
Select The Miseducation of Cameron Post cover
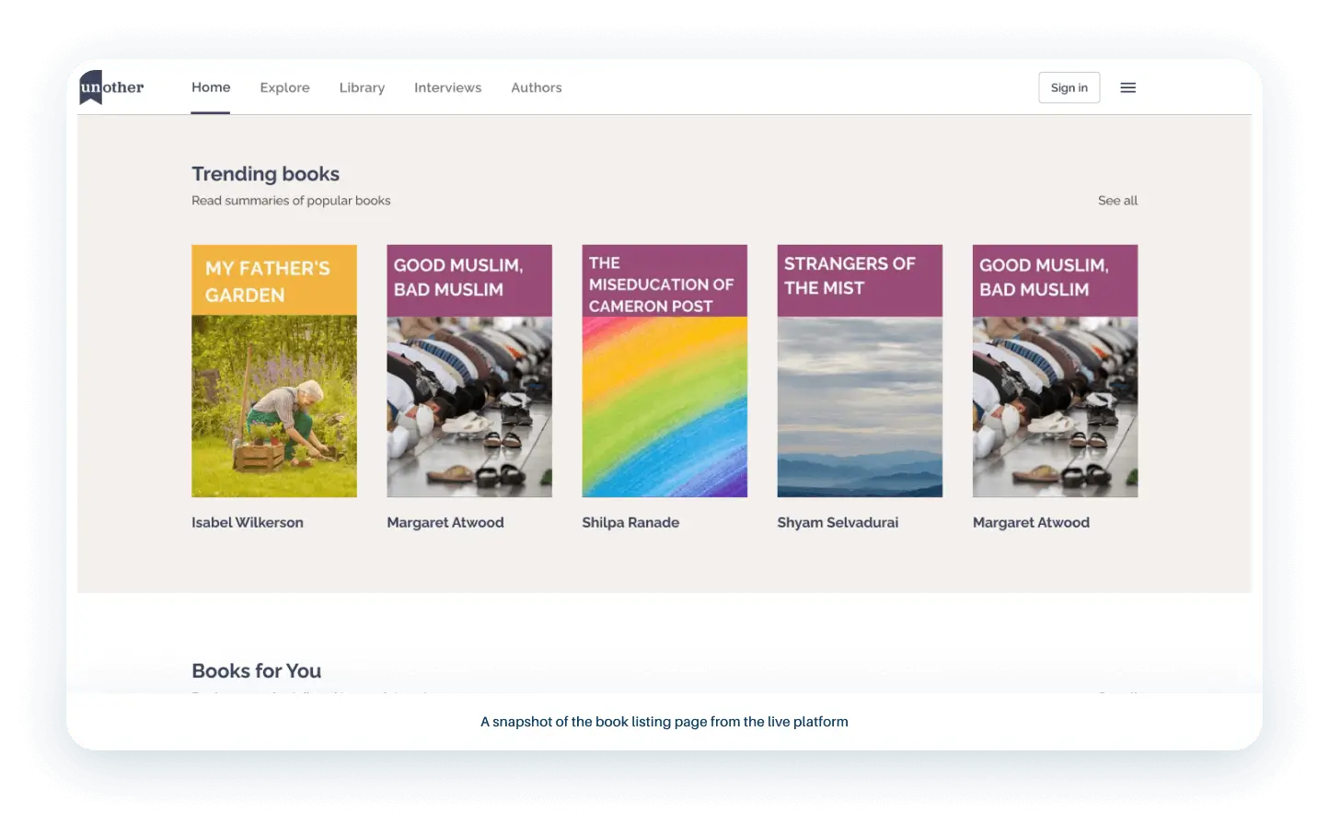pos(664,371)
